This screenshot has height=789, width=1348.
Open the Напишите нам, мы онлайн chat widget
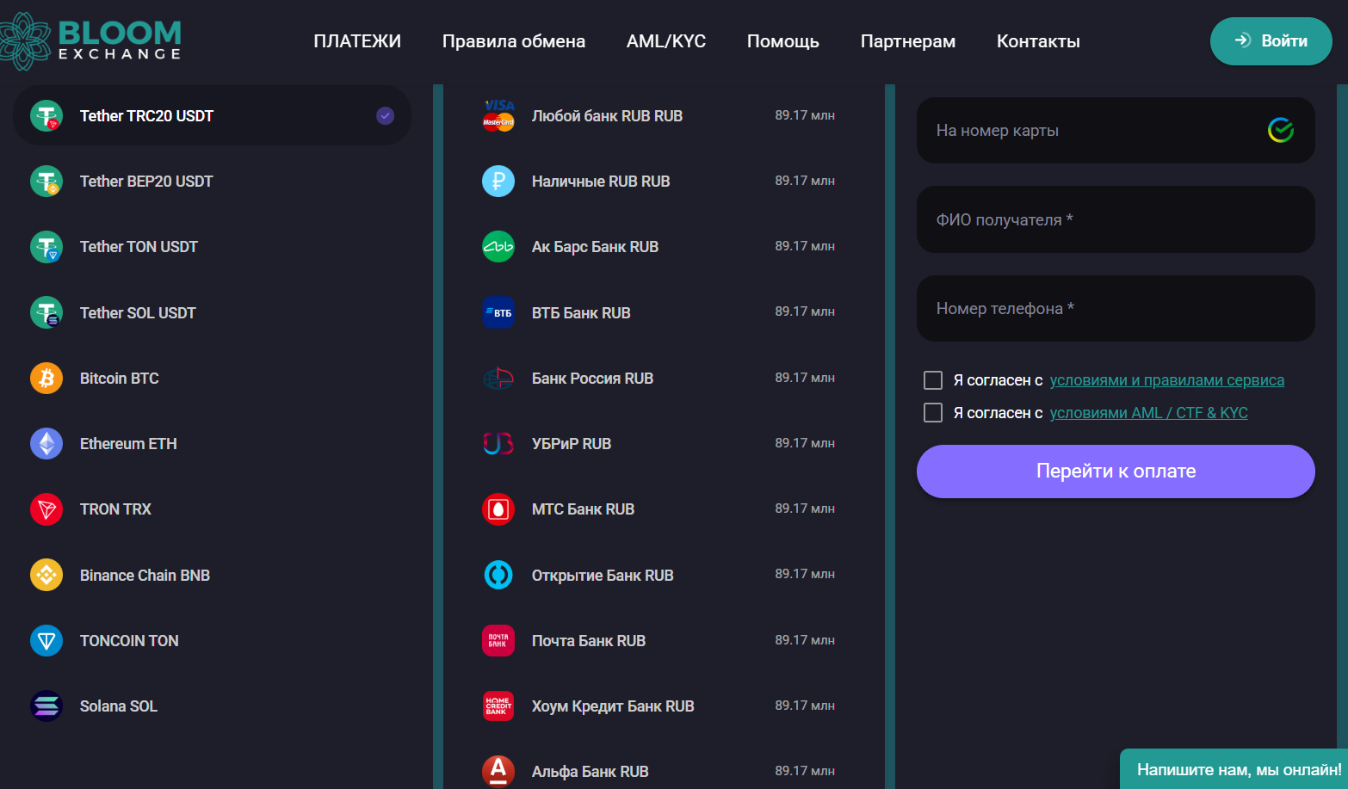(1234, 769)
